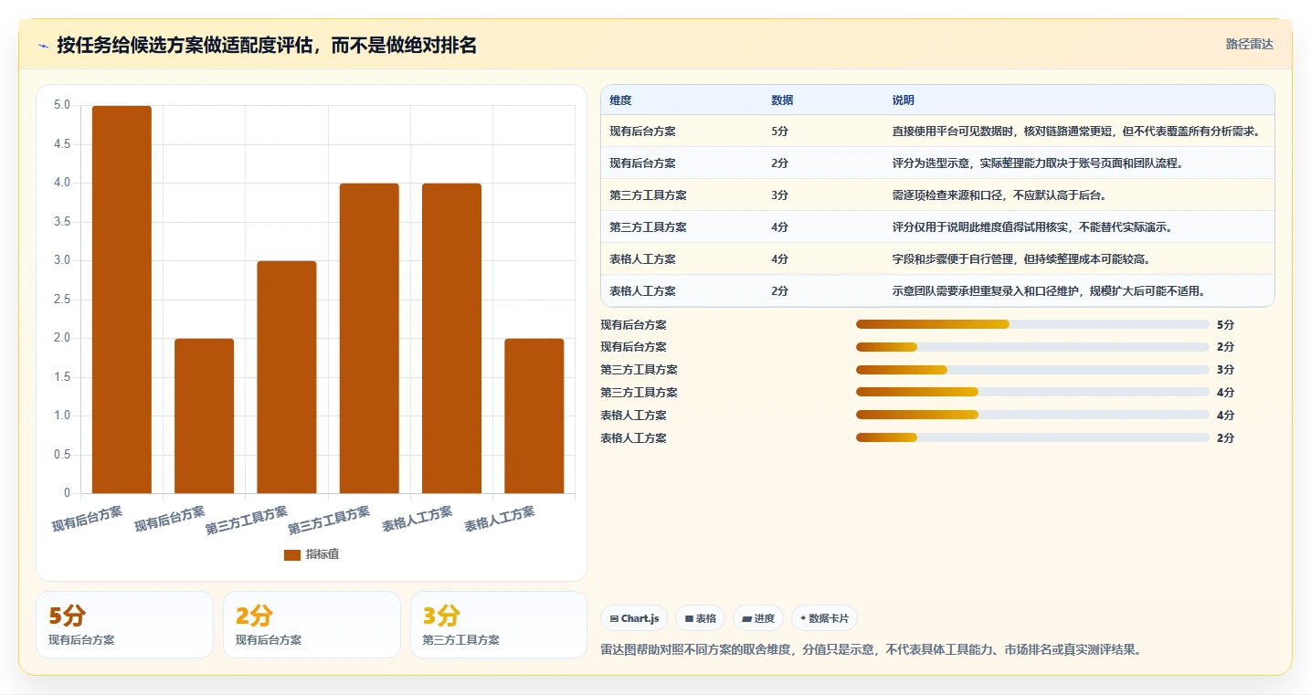Click the 2分 progress bar for 表格人工方案
1311x695 pixels.
click(1032, 438)
